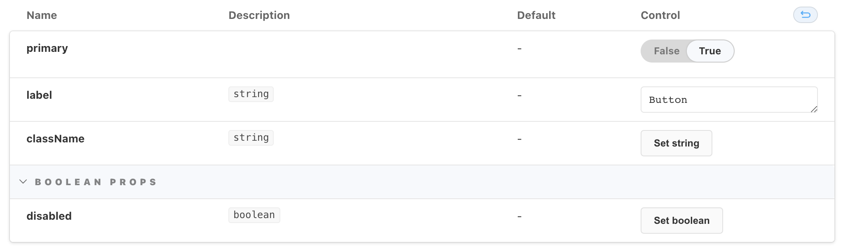Select the Description column header

pyautogui.click(x=259, y=15)
